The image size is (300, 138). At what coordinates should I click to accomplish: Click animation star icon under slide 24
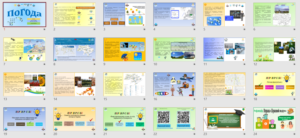point(295,134)
